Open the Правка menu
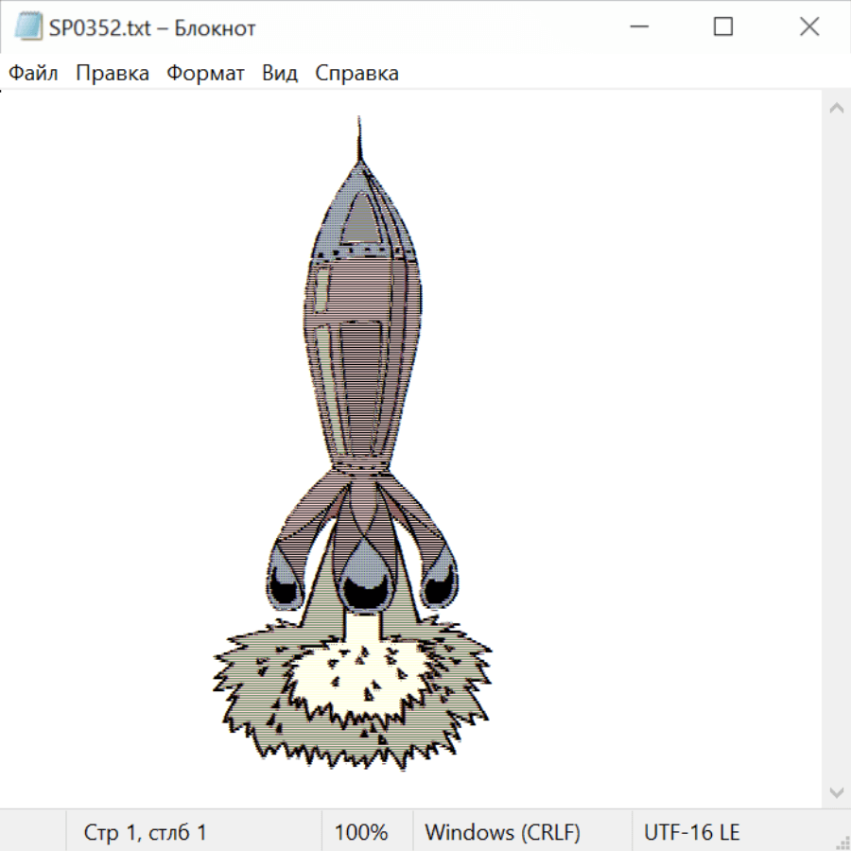 [113, 74]
